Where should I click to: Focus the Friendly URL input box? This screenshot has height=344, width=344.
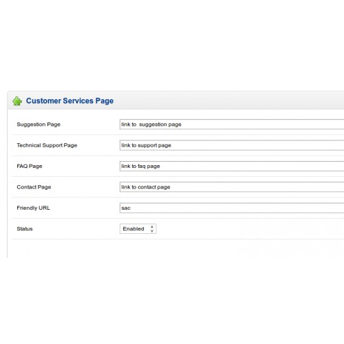pyautogui.click(x=232, y=208)
